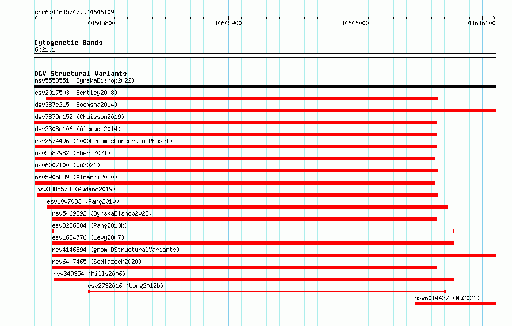
Task: Click the esv1634776 red feature bar
Action: point(253,243)
